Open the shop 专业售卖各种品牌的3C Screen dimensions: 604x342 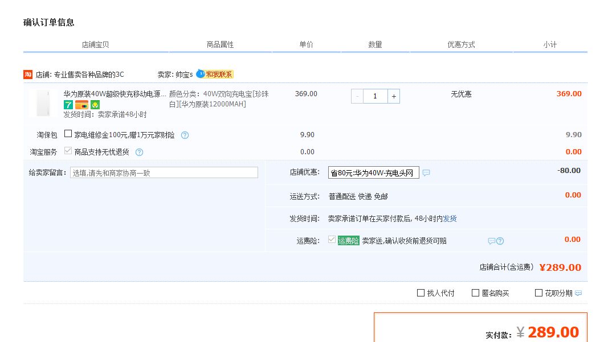tap(88, 75)
